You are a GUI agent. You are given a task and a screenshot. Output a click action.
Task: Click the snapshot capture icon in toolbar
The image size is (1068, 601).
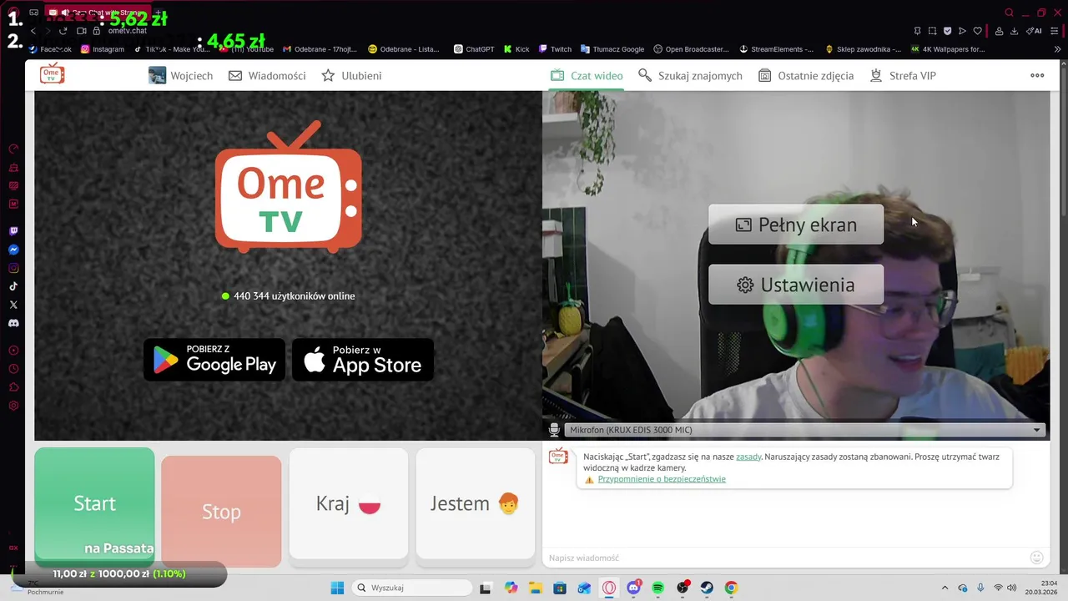[x=932, y=31]
